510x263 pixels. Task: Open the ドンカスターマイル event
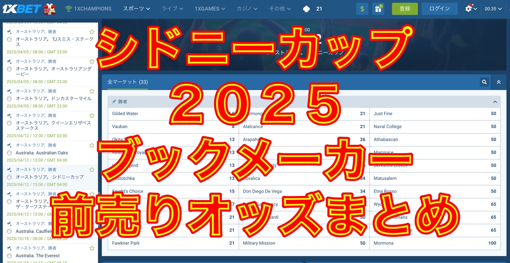tap(54, 98)
